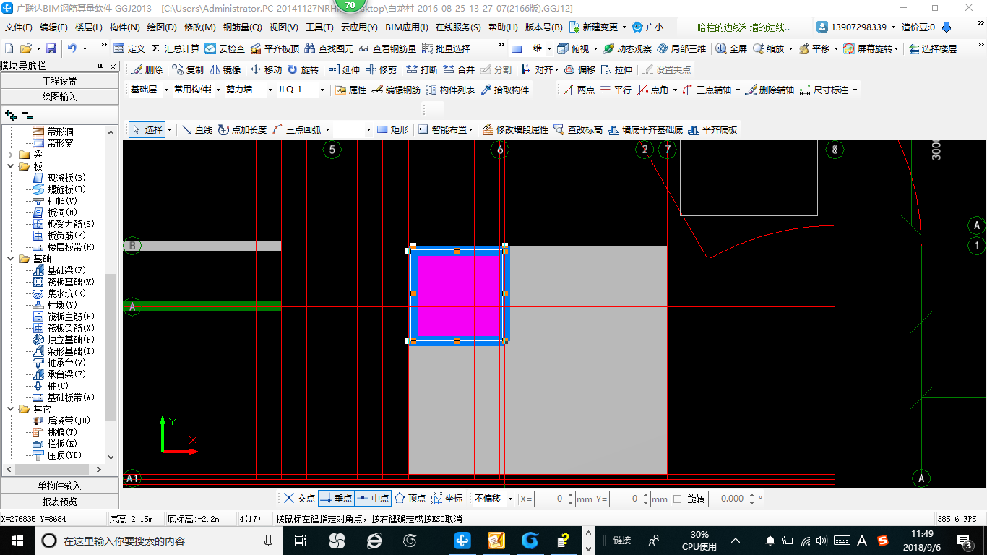Select the 偏移 offset tool
This screenshot has height=555, width=987.
(x=579, y=70)
